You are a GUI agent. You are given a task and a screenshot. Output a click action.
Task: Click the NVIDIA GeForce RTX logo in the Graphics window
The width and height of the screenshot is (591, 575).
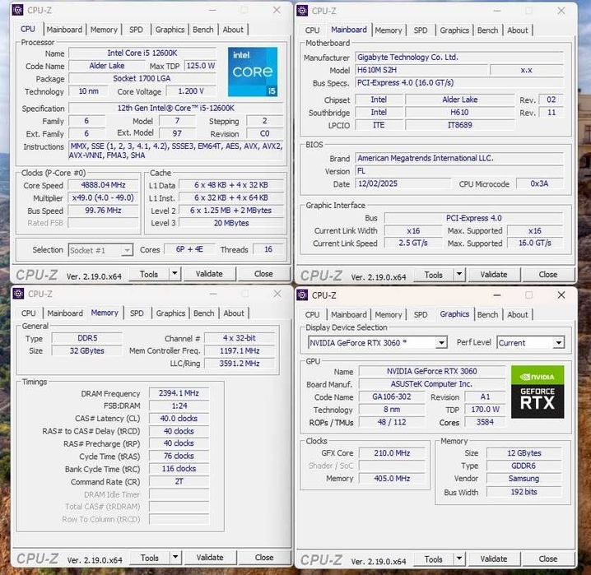pyautogui.click(x=537, y=392)
